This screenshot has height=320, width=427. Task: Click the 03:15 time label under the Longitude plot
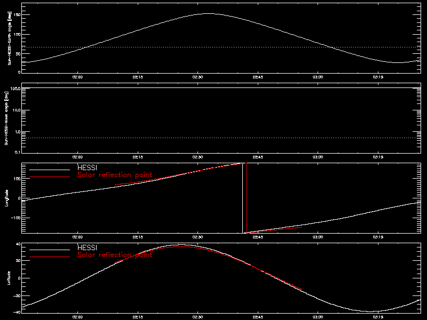tap(378, 237)
